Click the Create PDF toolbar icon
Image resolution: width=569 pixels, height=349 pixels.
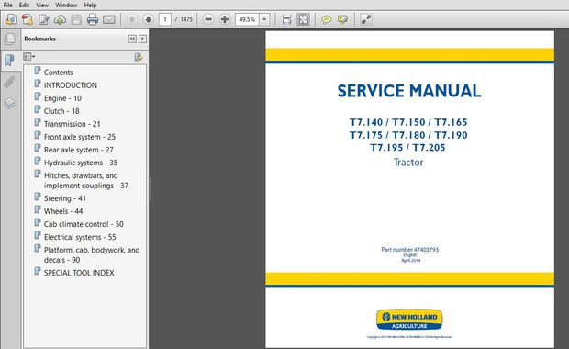pos(28,19)
